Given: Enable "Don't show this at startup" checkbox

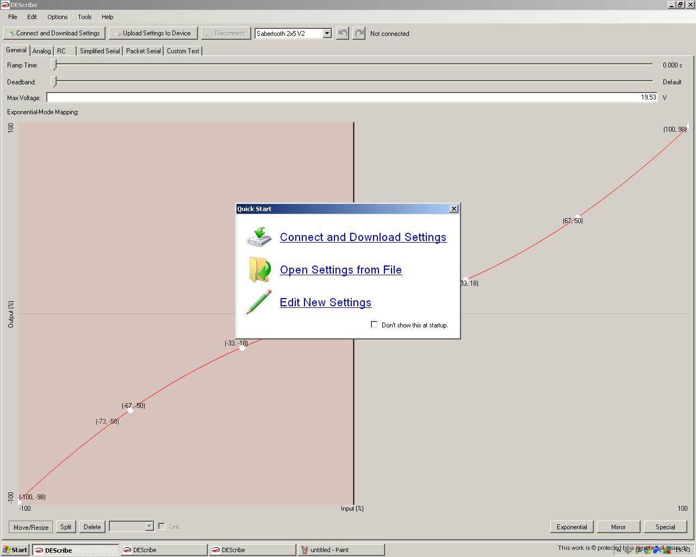Looking at the screenshot, I should (374, 325).
